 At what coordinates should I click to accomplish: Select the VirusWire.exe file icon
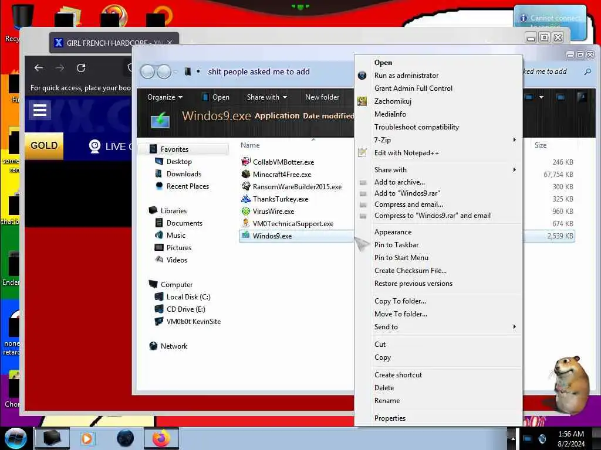click(x=246, y=211)
